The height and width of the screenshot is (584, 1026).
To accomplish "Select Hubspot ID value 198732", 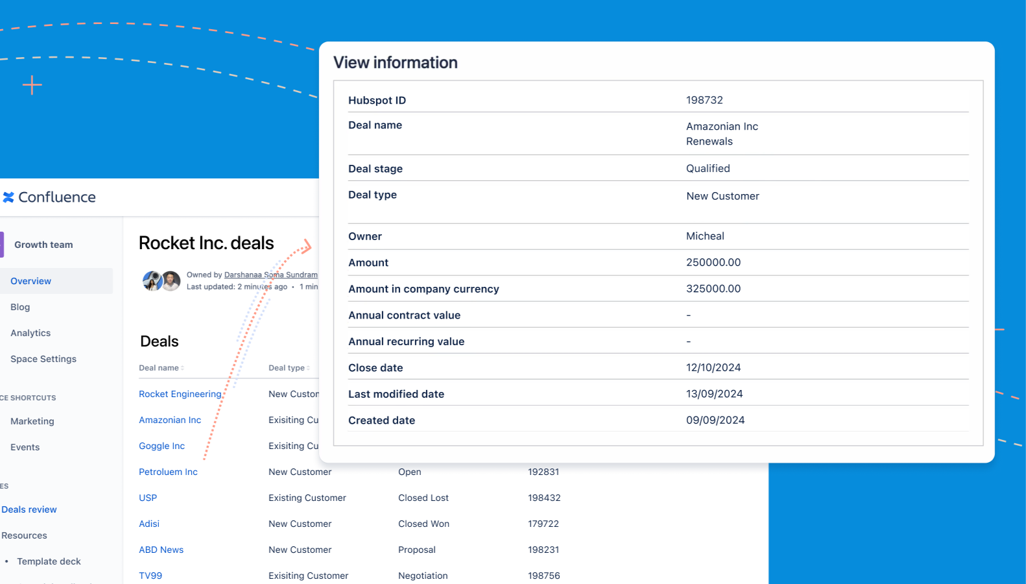I will click(x=704, y=100).
